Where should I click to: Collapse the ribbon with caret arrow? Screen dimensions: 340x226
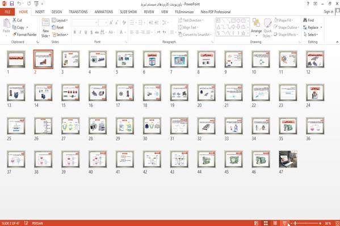337,42
